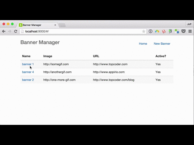Click the URL column header
This screenshot has width=194, height=145.
coord(96,56)
